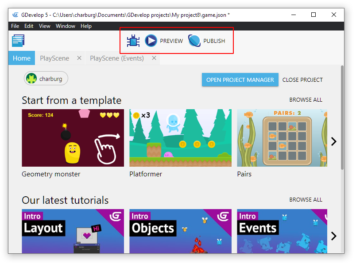
Task: Open the Edit menu
Action: (29, 26)
